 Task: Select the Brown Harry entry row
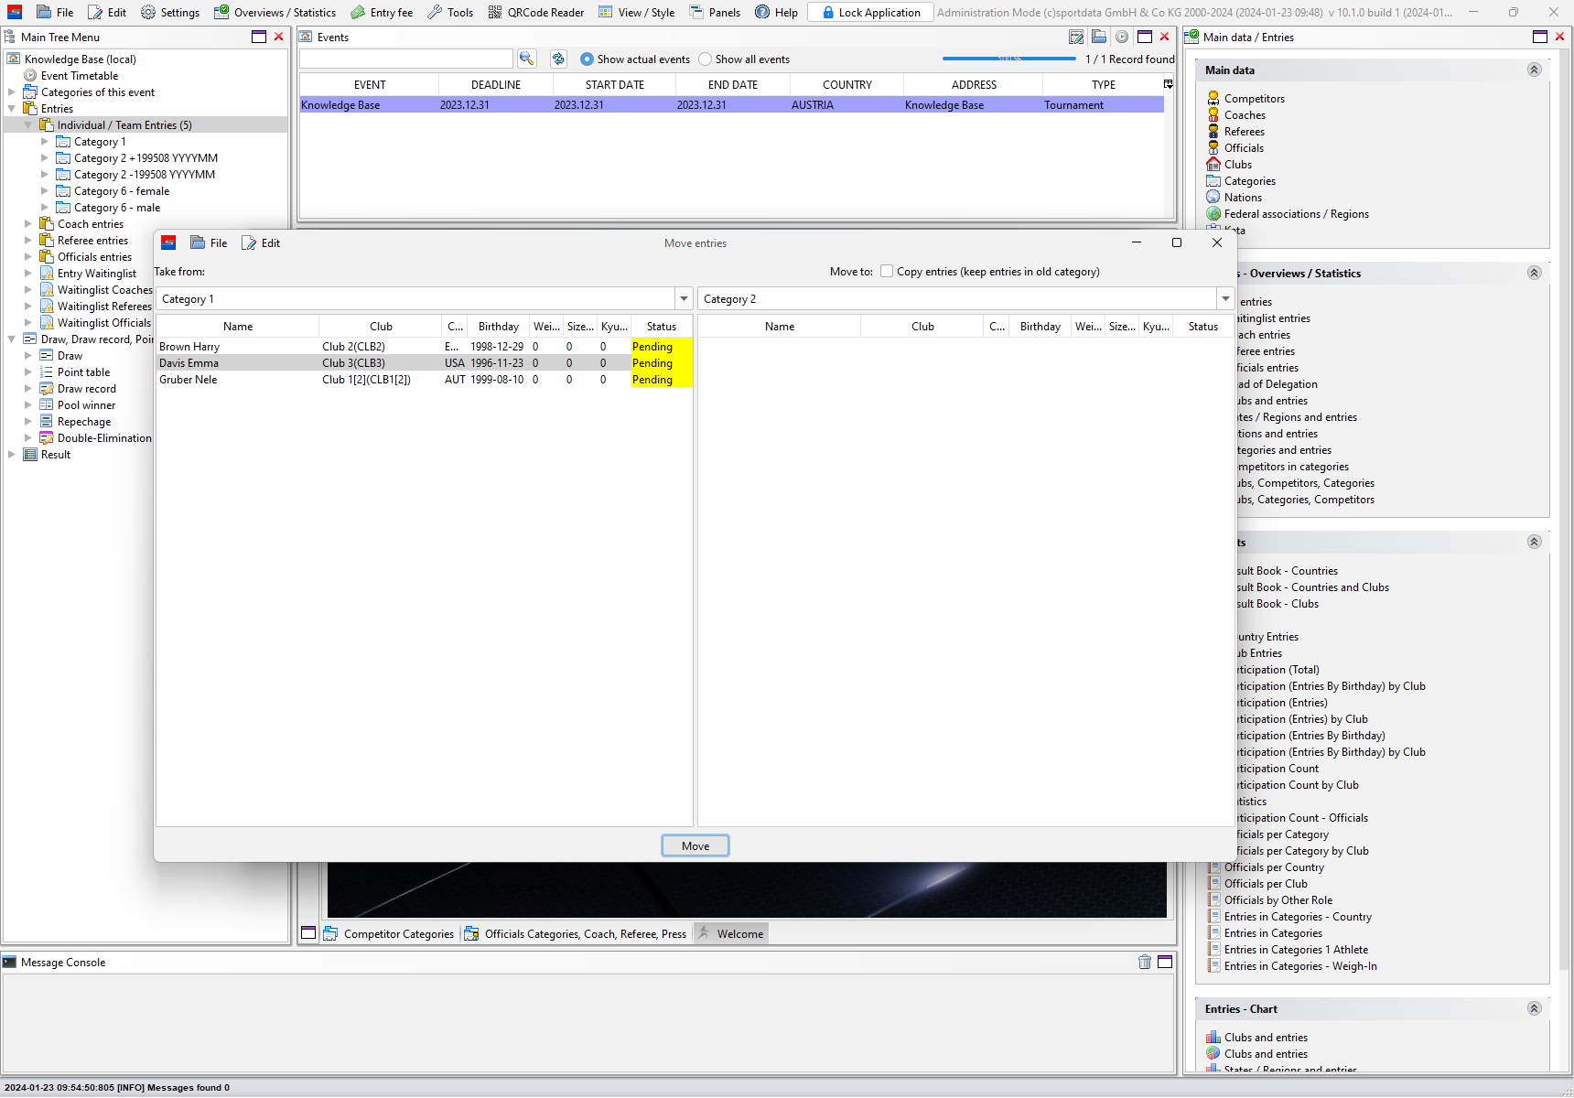[x=425, y=347]
